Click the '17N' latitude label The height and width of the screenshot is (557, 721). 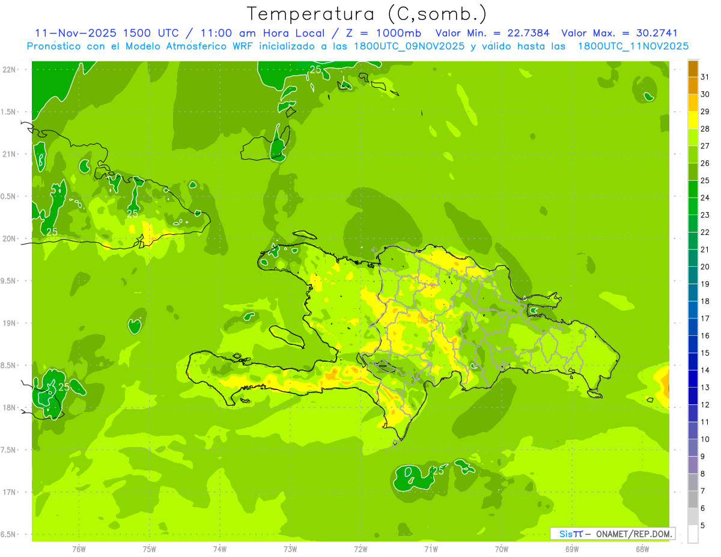pos(9,493)
